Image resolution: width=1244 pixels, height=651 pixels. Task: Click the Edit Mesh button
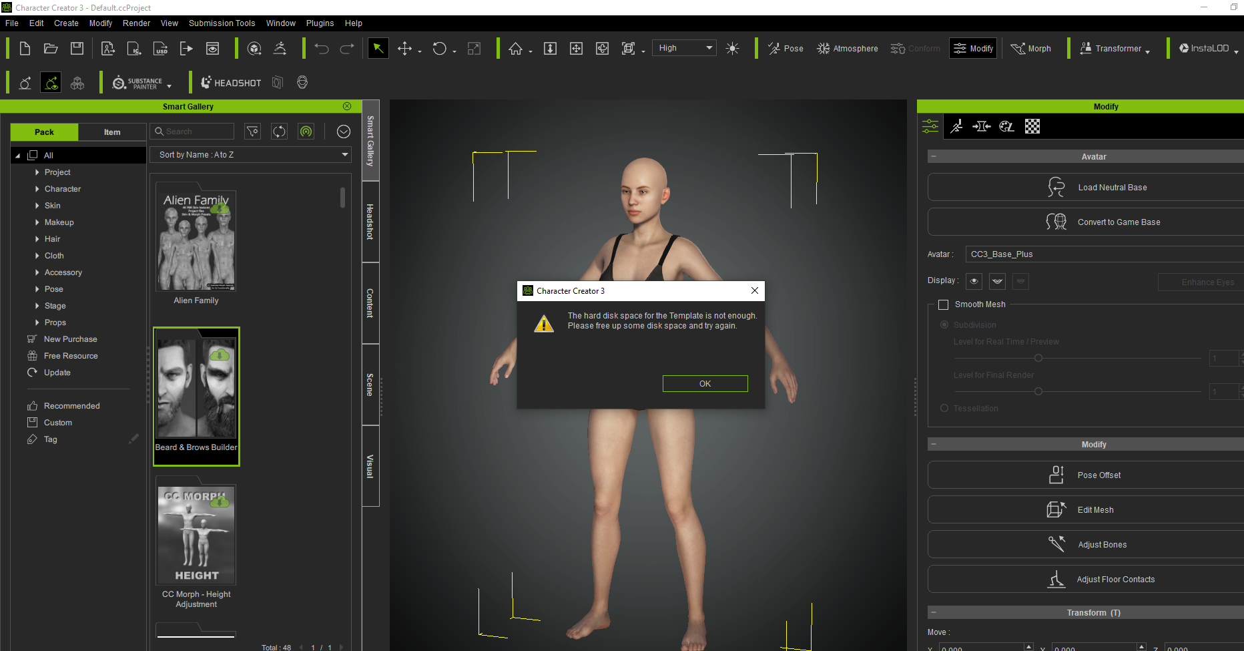1085,509
